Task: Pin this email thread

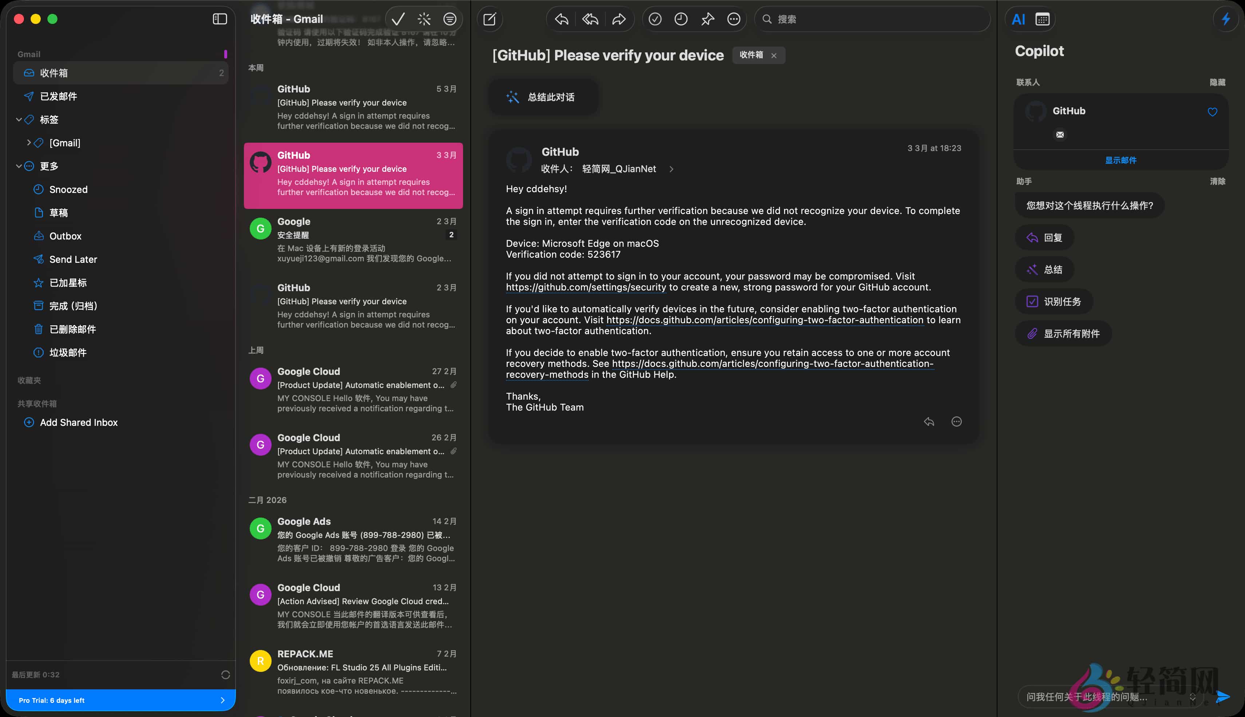Action: (707, 19)
